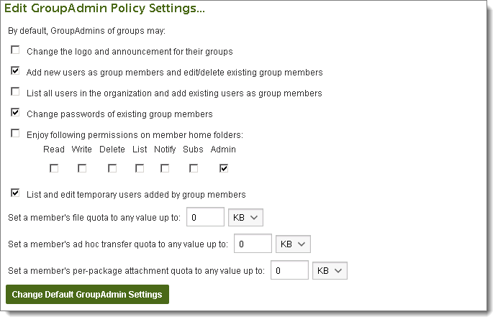Tick the Read permission checkbox

54,168
